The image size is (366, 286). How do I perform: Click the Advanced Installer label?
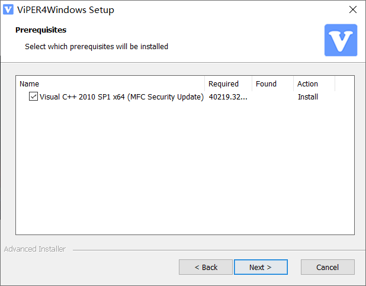(35, 249)
